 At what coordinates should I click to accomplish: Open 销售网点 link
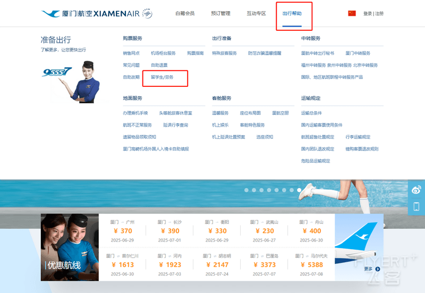coord(131,53)
